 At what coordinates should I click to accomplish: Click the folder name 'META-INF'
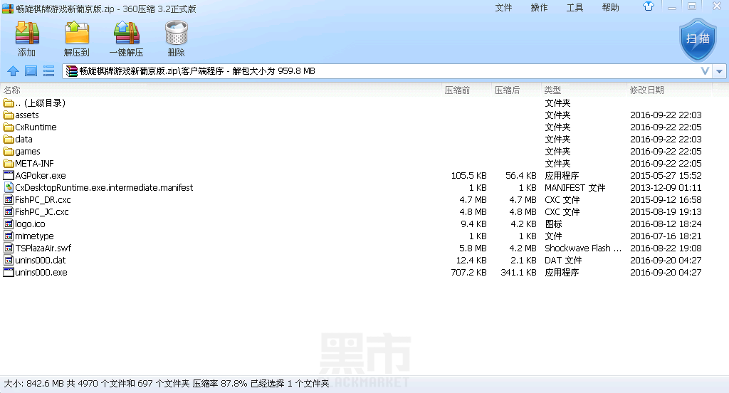(34, 163)
